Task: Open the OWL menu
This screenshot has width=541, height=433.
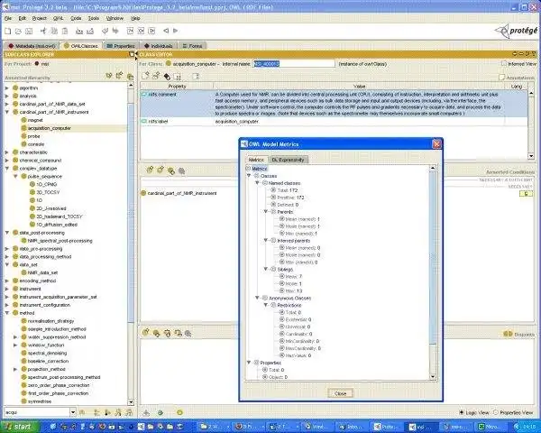Action: [58, 18]
